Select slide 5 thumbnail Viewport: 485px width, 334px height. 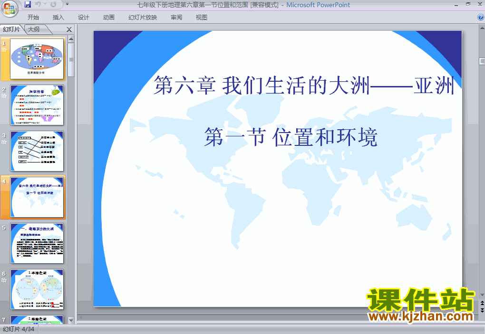[x=37, y=243]
